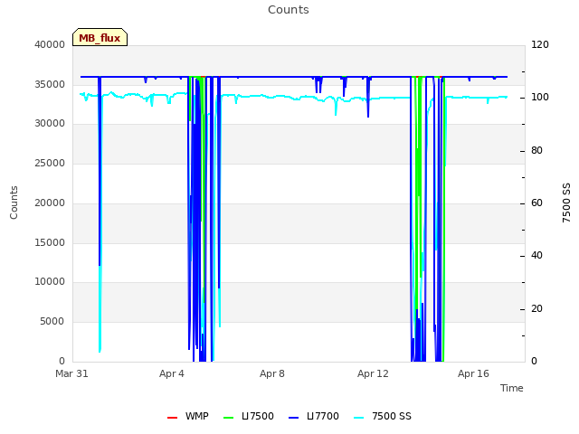Image resolution: width=579 pixels, height=434 pixels.
Task: Click the 35000 left axis tick label
Action: pos(50,84)
